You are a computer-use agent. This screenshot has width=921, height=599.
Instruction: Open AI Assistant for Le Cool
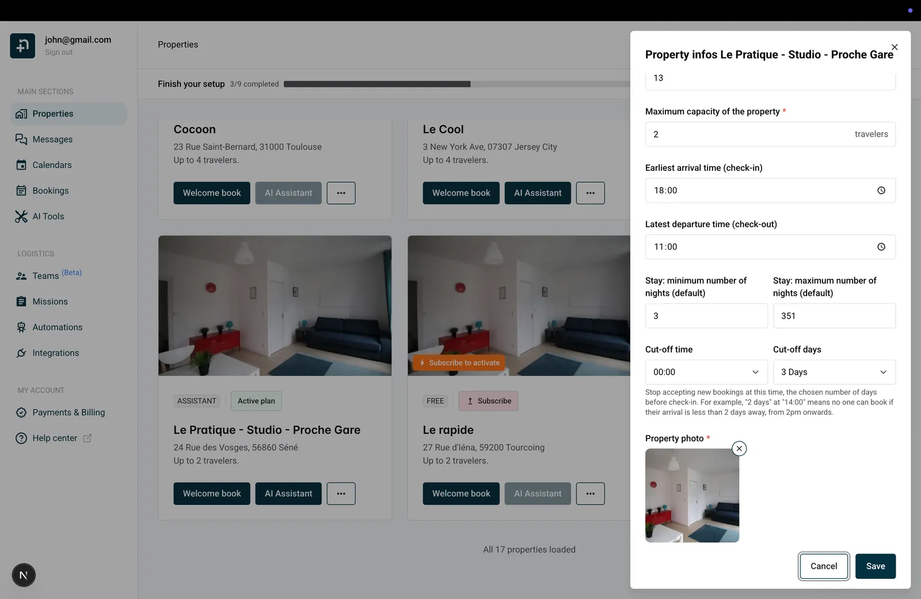click(538, 193)
